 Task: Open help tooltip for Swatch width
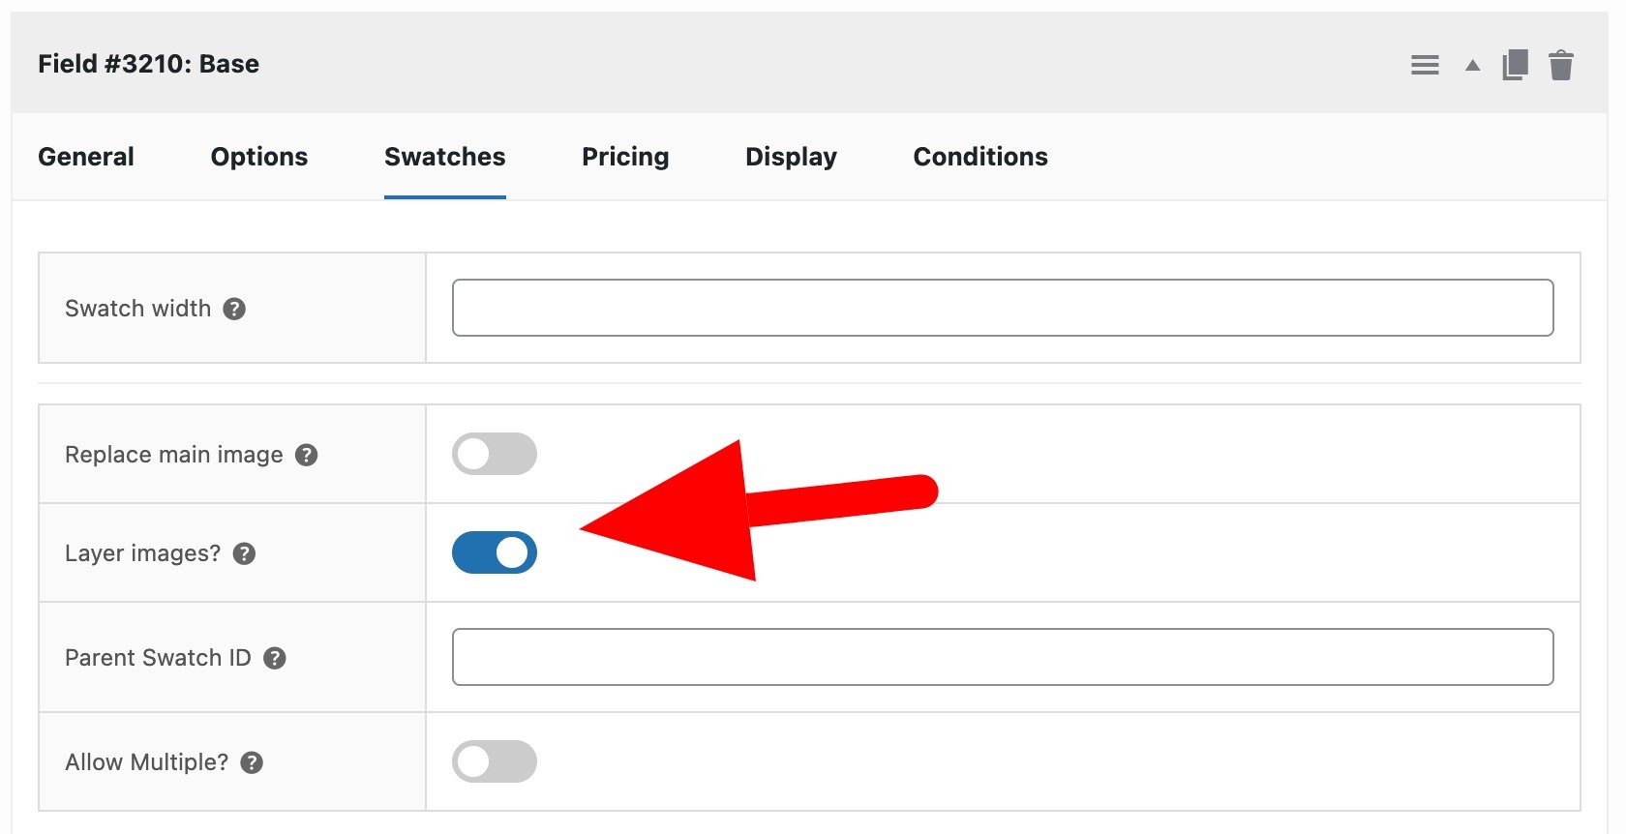click(x=235, y=308)
